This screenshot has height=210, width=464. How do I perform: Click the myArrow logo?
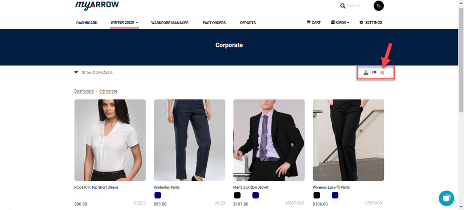(x=97, y=5)
